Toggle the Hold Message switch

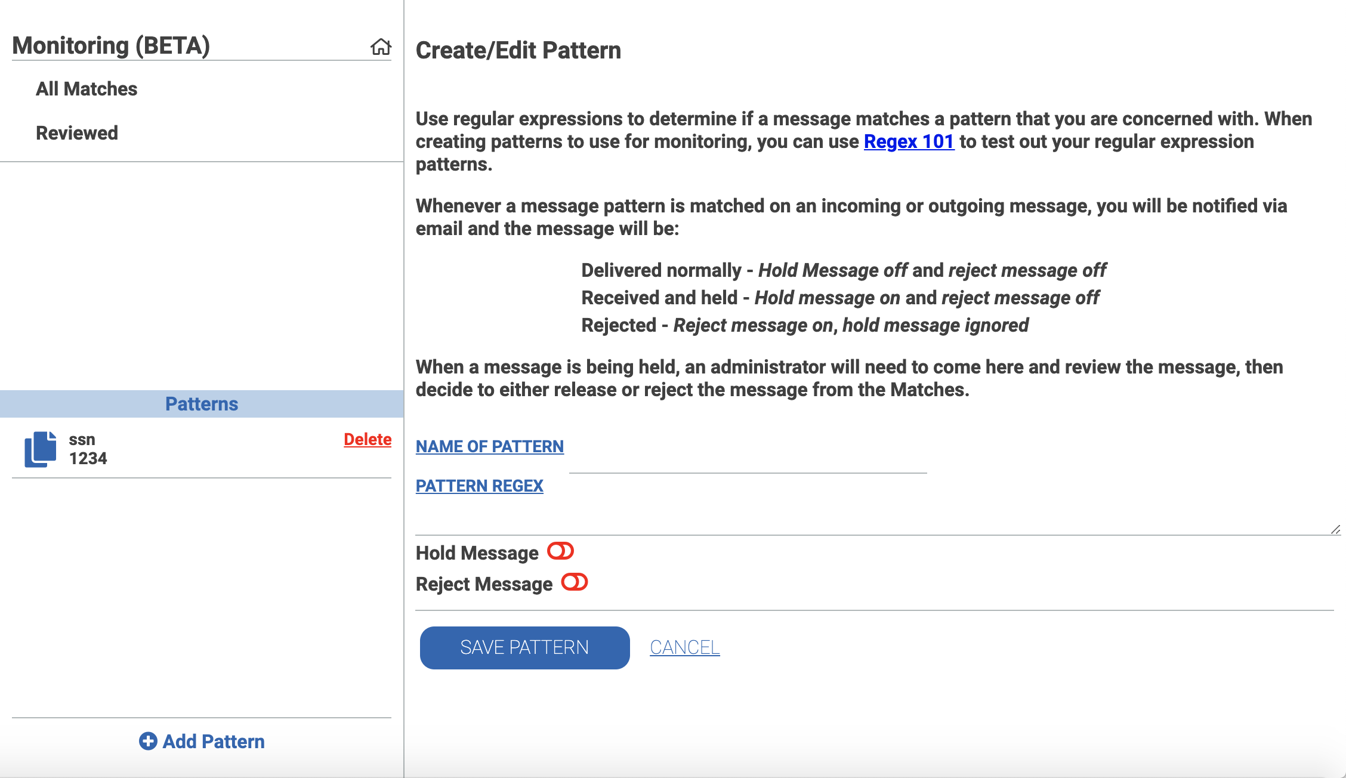560,551
